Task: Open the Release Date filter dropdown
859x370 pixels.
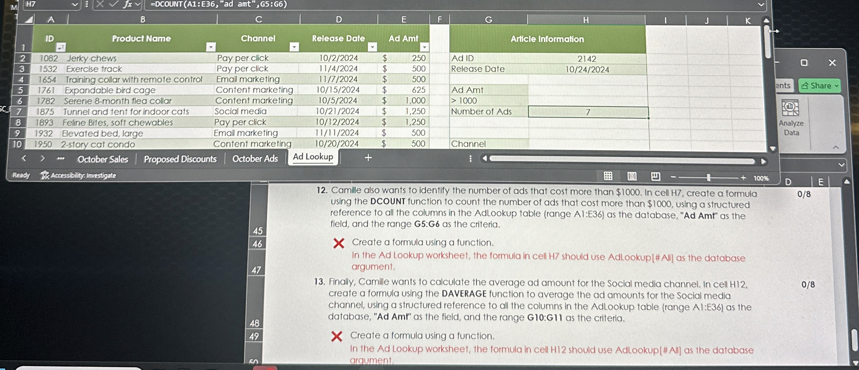Action: 373,47
